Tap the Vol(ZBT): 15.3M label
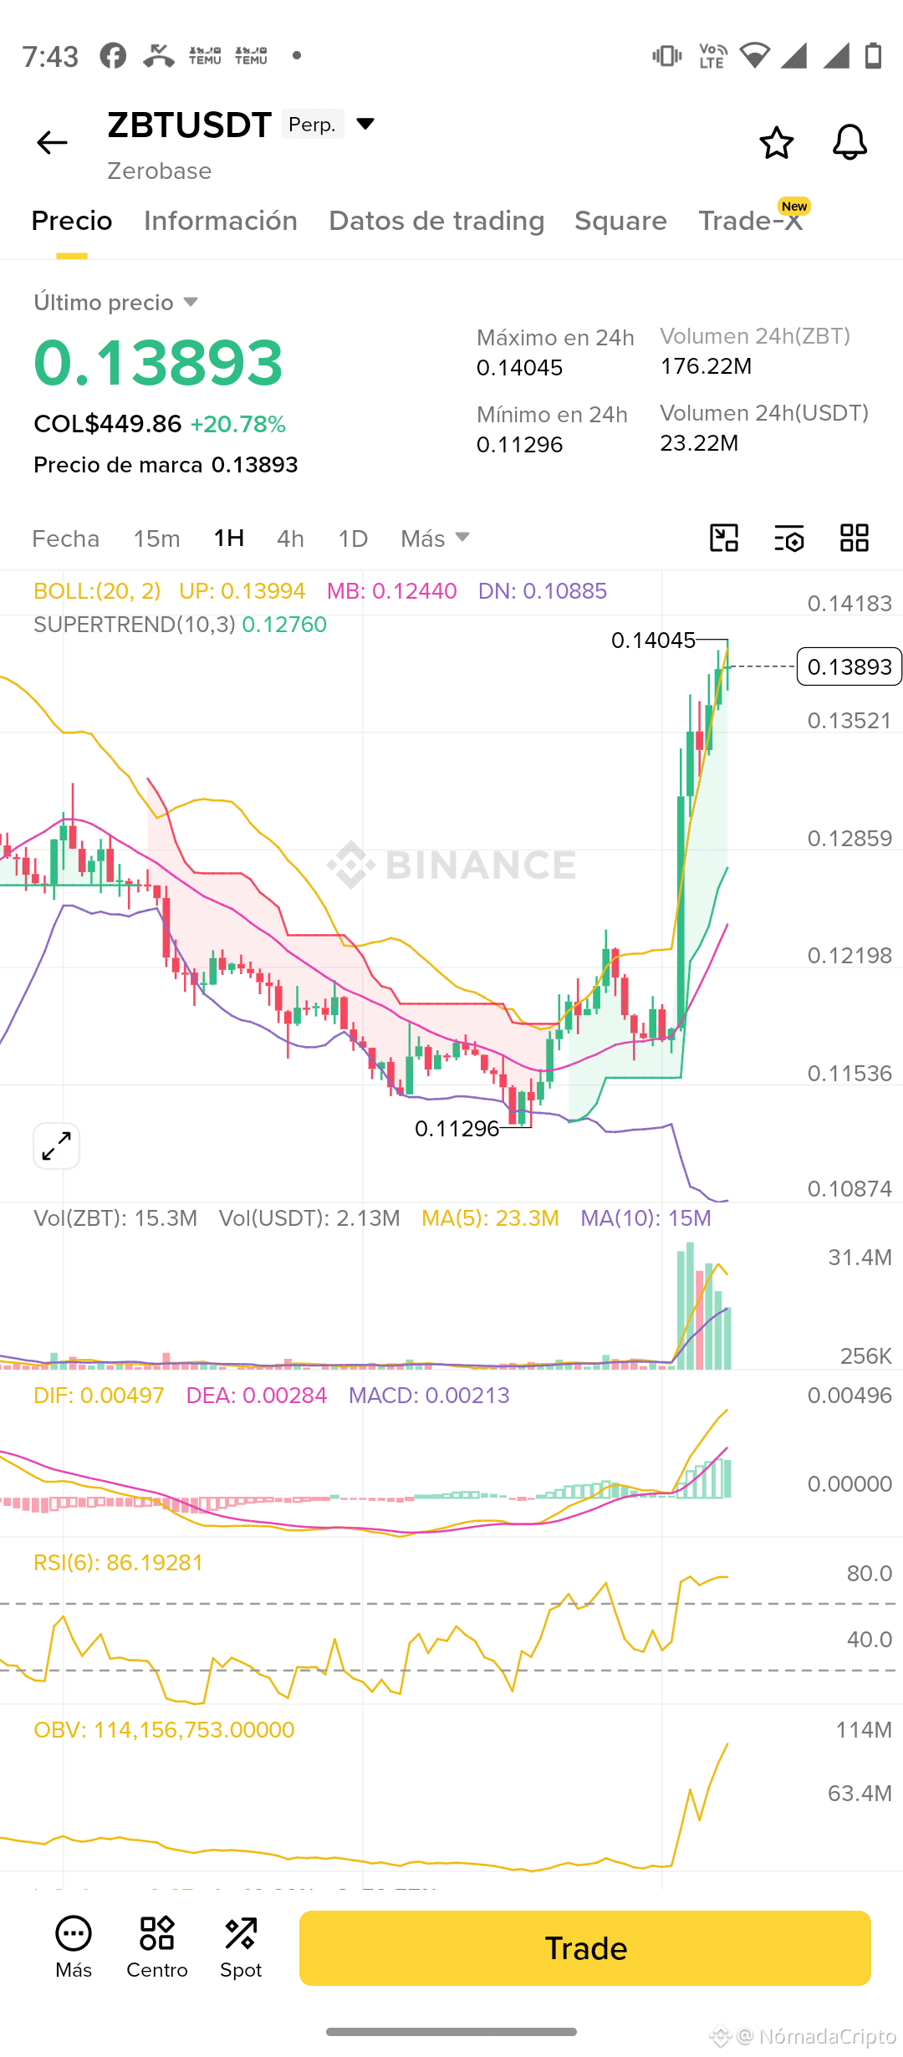The height and width of the screenshot is (2057, 903). tap(115, 1218)
